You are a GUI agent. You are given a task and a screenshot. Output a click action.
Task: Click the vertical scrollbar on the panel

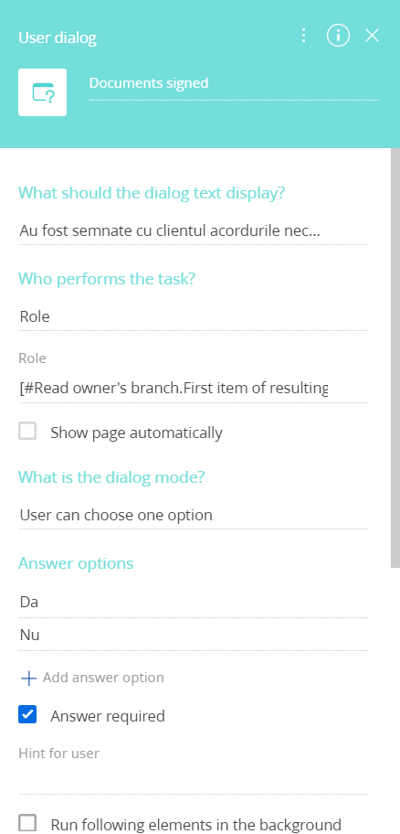coord(395,358)
